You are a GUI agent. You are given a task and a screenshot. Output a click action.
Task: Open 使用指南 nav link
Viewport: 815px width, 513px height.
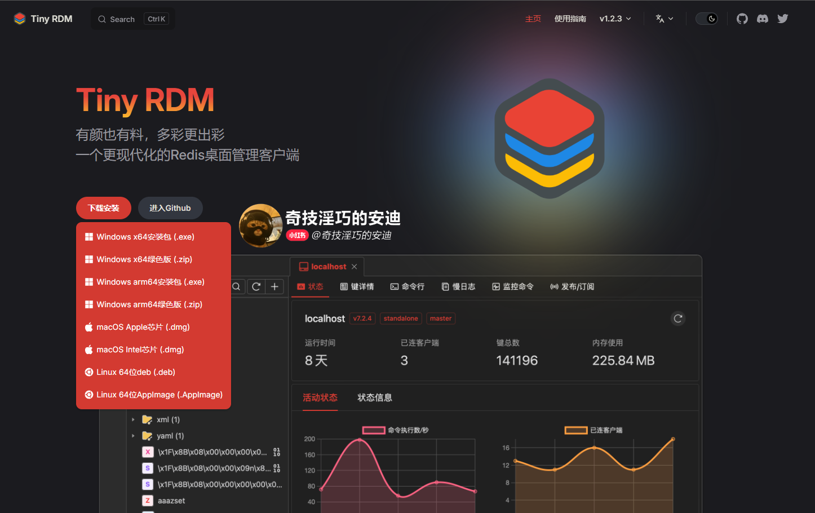coord(570,19)
